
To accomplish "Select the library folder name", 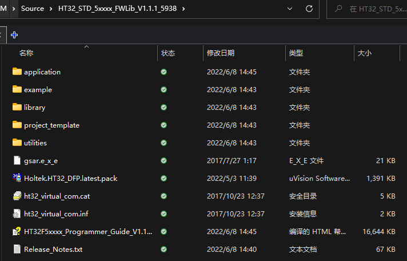I will [34, 108].
